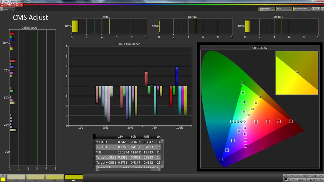
Task: Click the Back button
Action: (299, 180)
